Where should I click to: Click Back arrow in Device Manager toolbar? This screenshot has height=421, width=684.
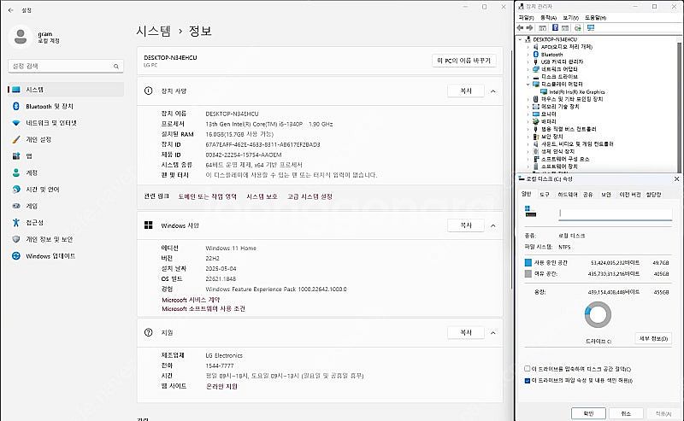(x=521, y=28)
